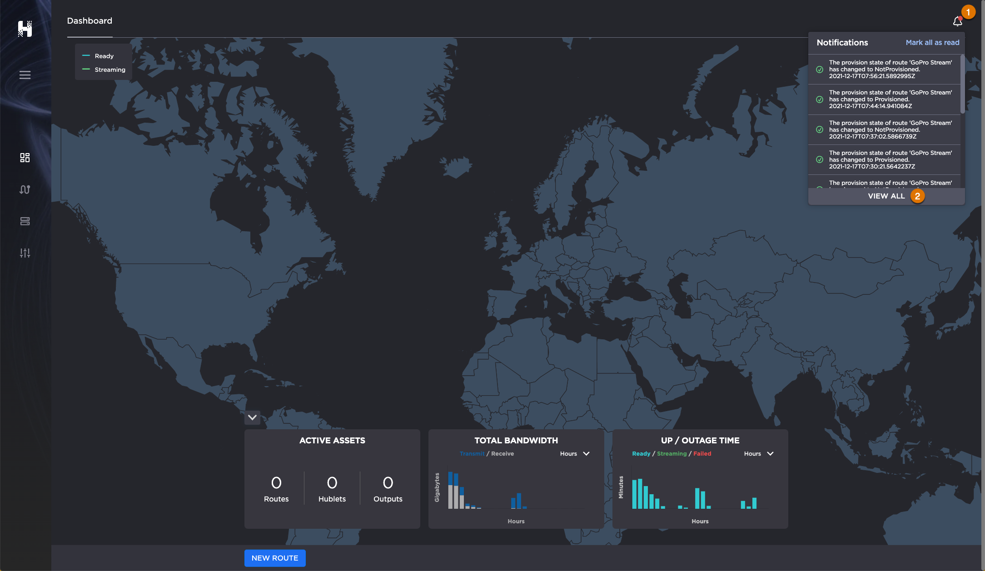985x571 pixels.
Task: Open the Hublets server icon in sidebar
Action: click(25, 221)
